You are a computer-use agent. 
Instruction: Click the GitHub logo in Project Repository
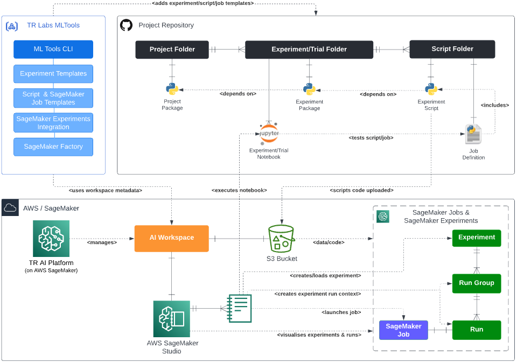[126, 25]
